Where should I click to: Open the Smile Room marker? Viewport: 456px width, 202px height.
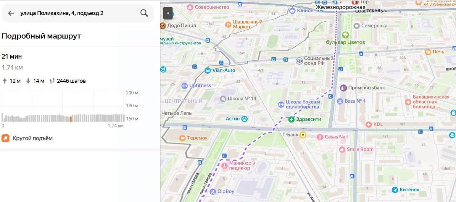click(x=342, y=149)
